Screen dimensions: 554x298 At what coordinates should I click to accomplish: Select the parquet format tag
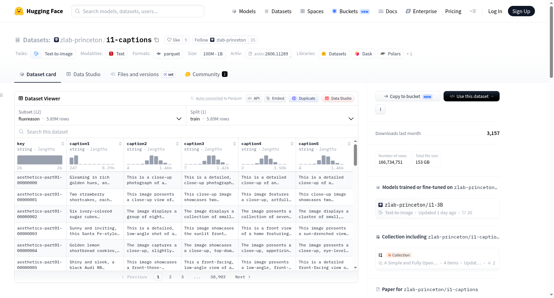click(168, 54)
